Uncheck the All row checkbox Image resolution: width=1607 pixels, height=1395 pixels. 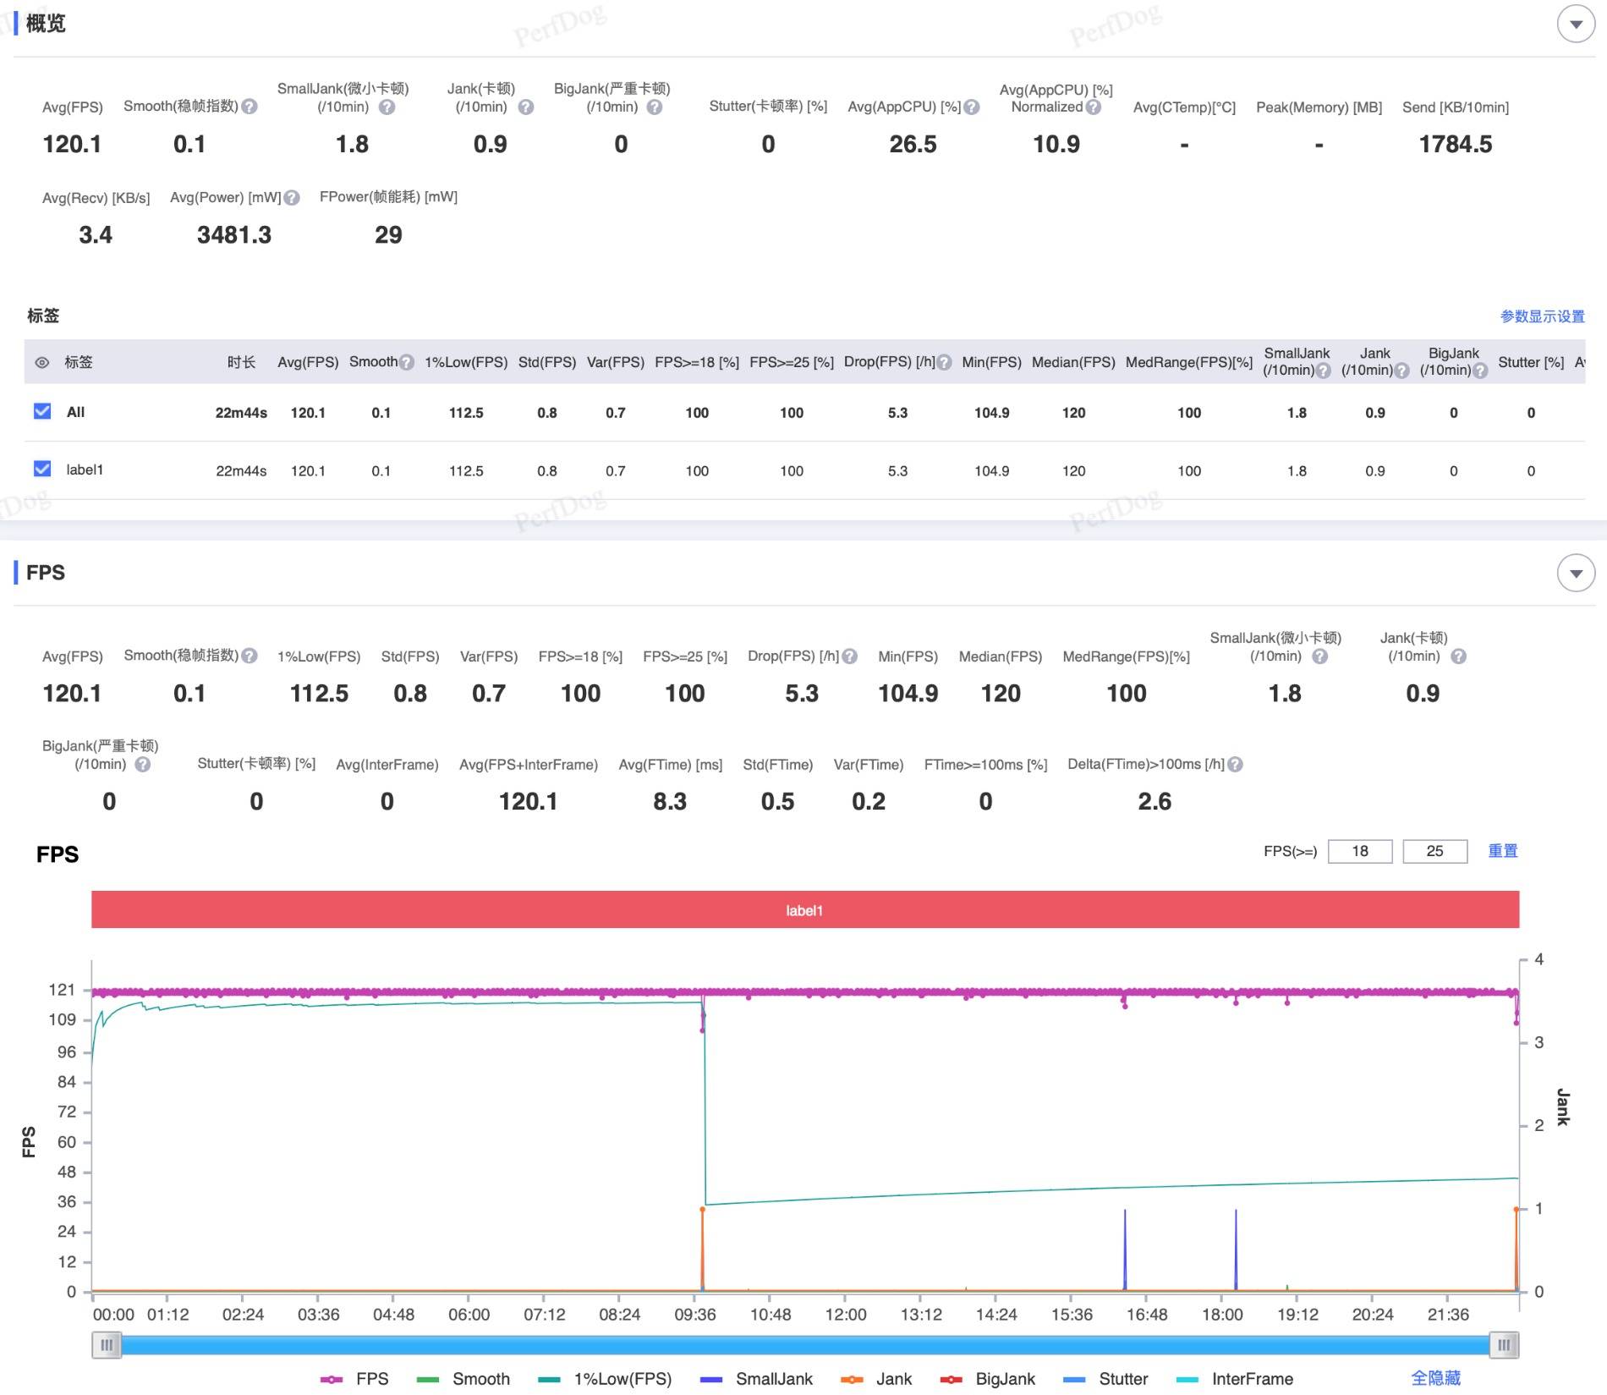[x=42, y=411]
